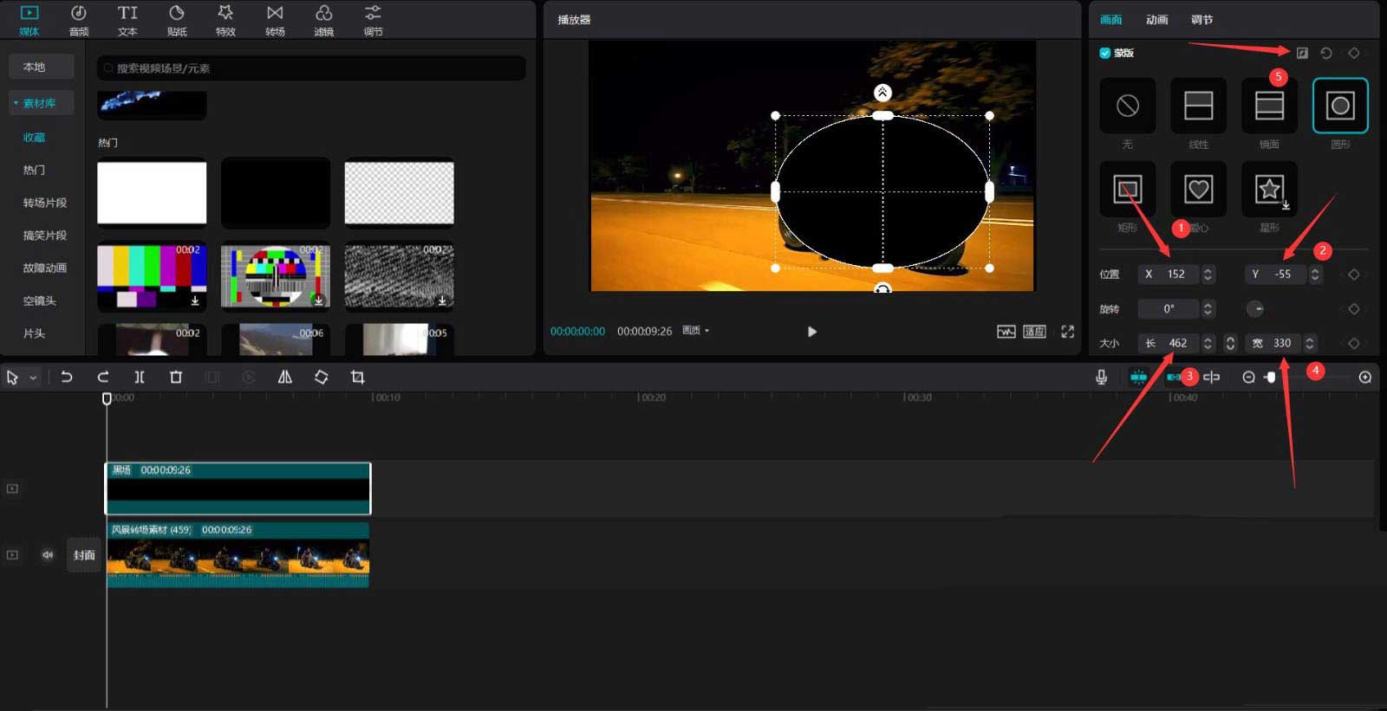Collapse the 素材库 material library section

click(41, 103)
